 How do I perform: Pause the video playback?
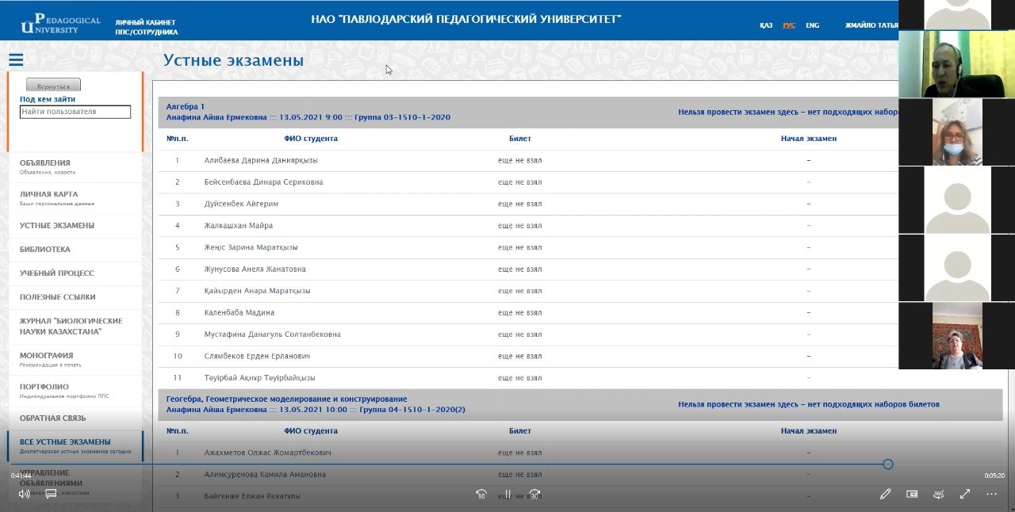(x=507, y=494)
